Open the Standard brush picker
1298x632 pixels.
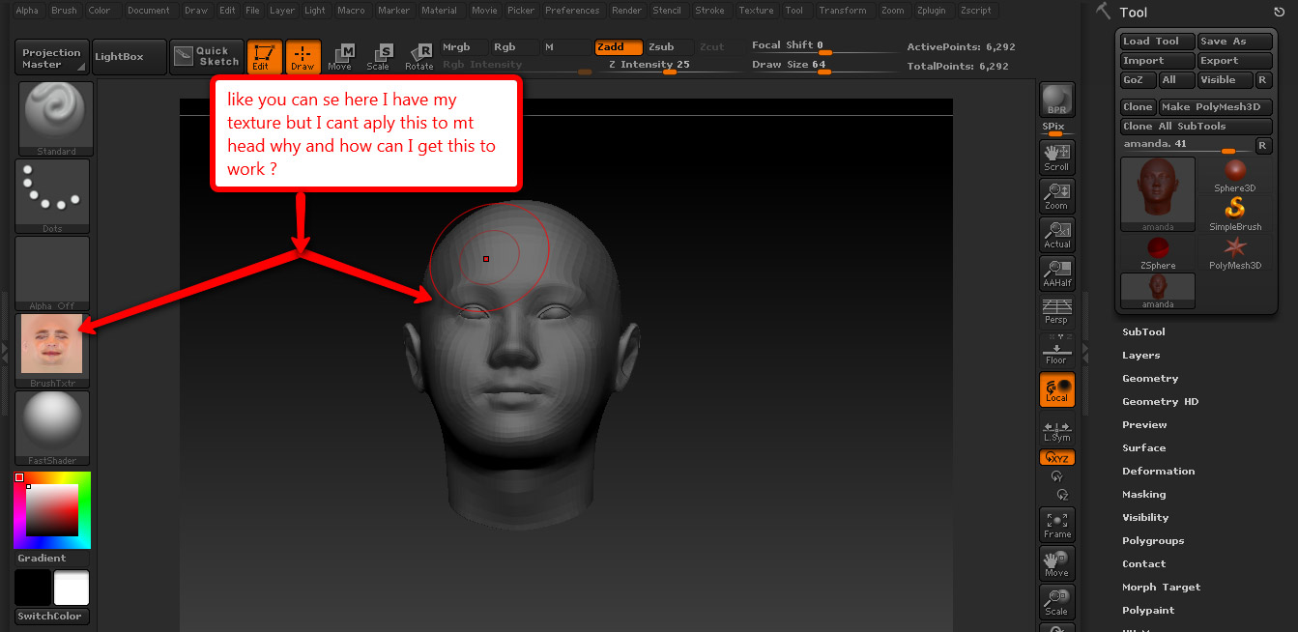tap(56, 118)
